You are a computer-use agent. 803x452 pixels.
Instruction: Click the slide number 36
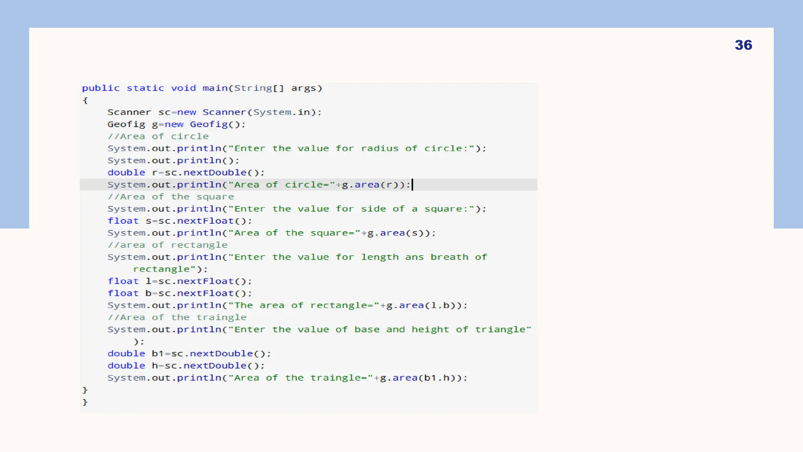click(x=743, y=45)
